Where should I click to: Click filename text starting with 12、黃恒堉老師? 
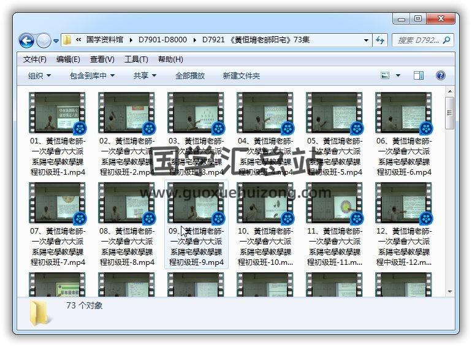coord(404,247)
